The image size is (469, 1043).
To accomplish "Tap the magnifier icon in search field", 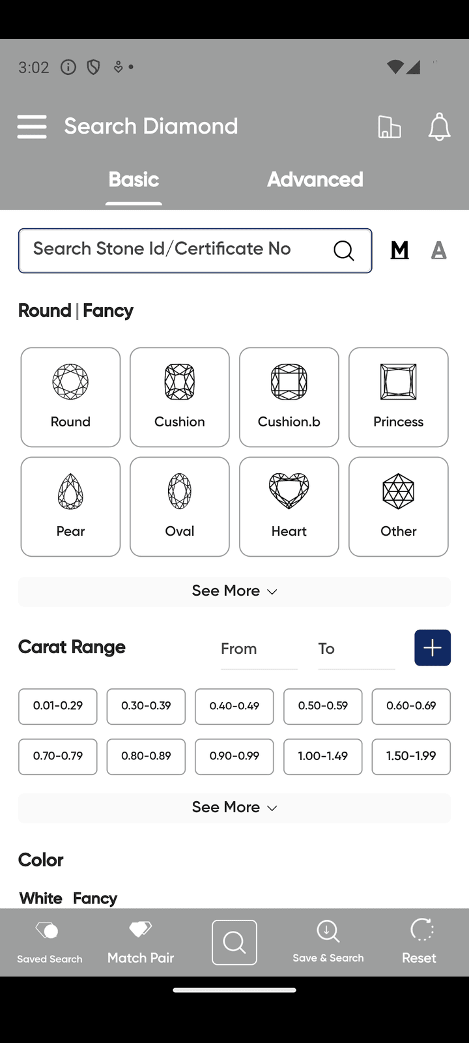I will [343, 250].
